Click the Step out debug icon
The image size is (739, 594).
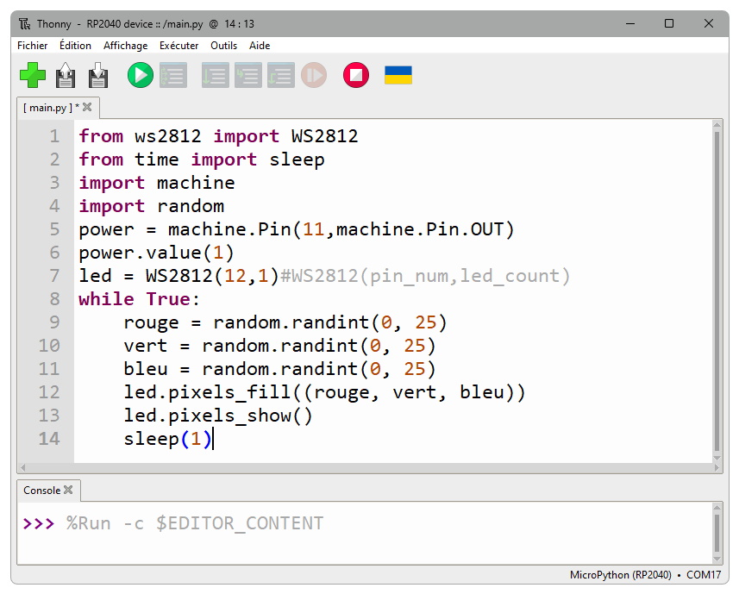(x=280, y=76)
